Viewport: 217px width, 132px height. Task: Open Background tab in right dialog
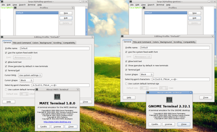click(166, 42)
